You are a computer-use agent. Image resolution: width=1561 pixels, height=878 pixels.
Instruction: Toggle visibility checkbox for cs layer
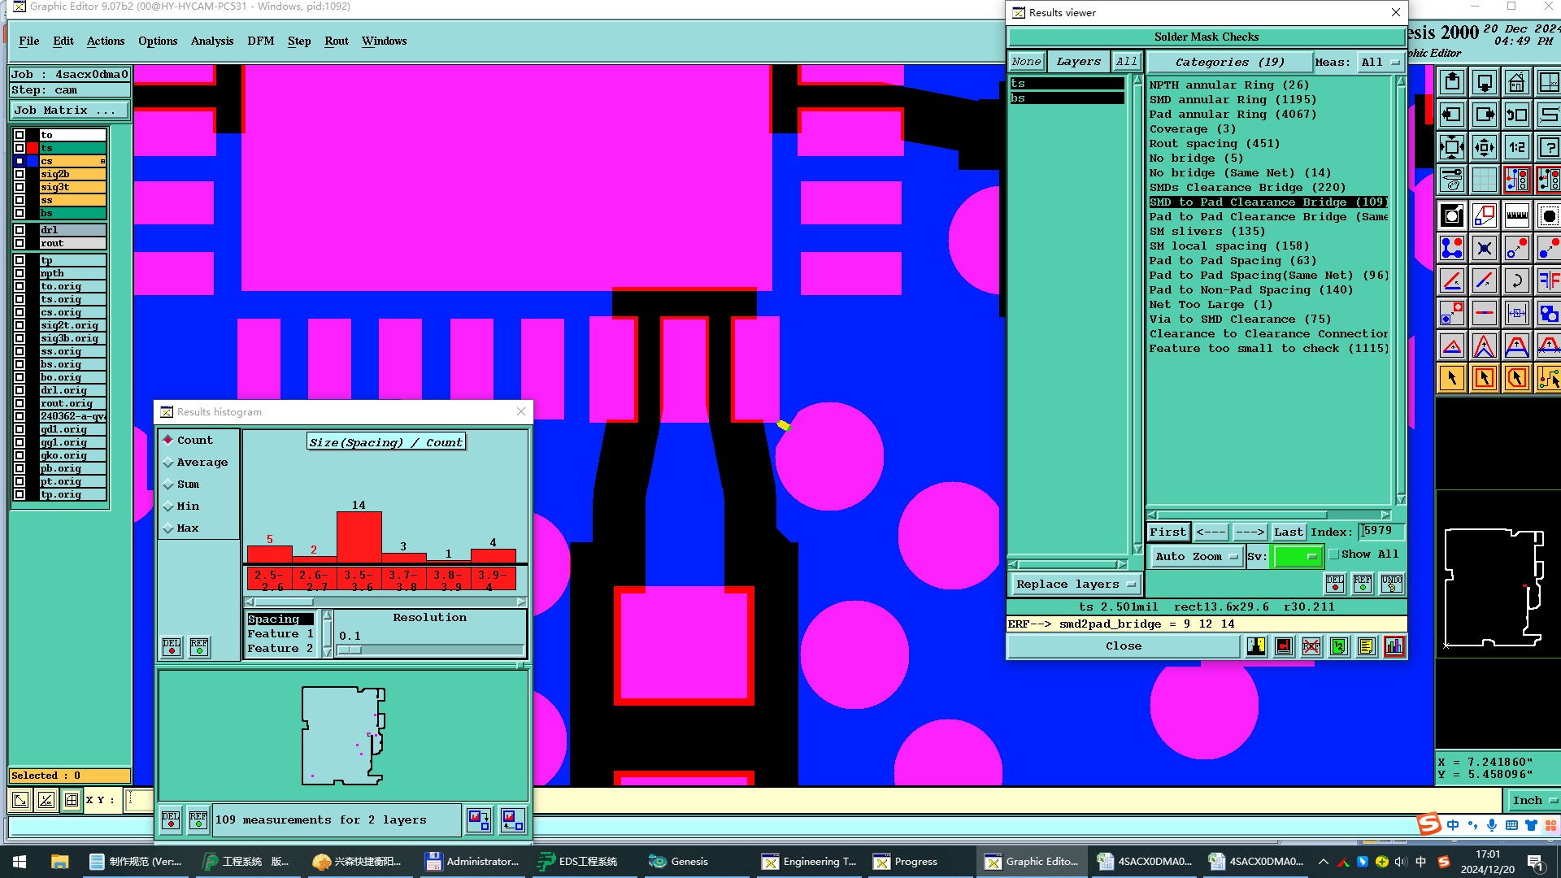(20, 161)
